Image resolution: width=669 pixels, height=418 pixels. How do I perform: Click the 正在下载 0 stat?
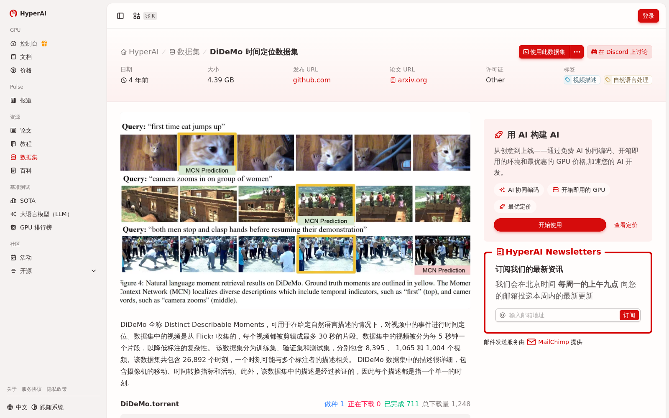(364, 404)
